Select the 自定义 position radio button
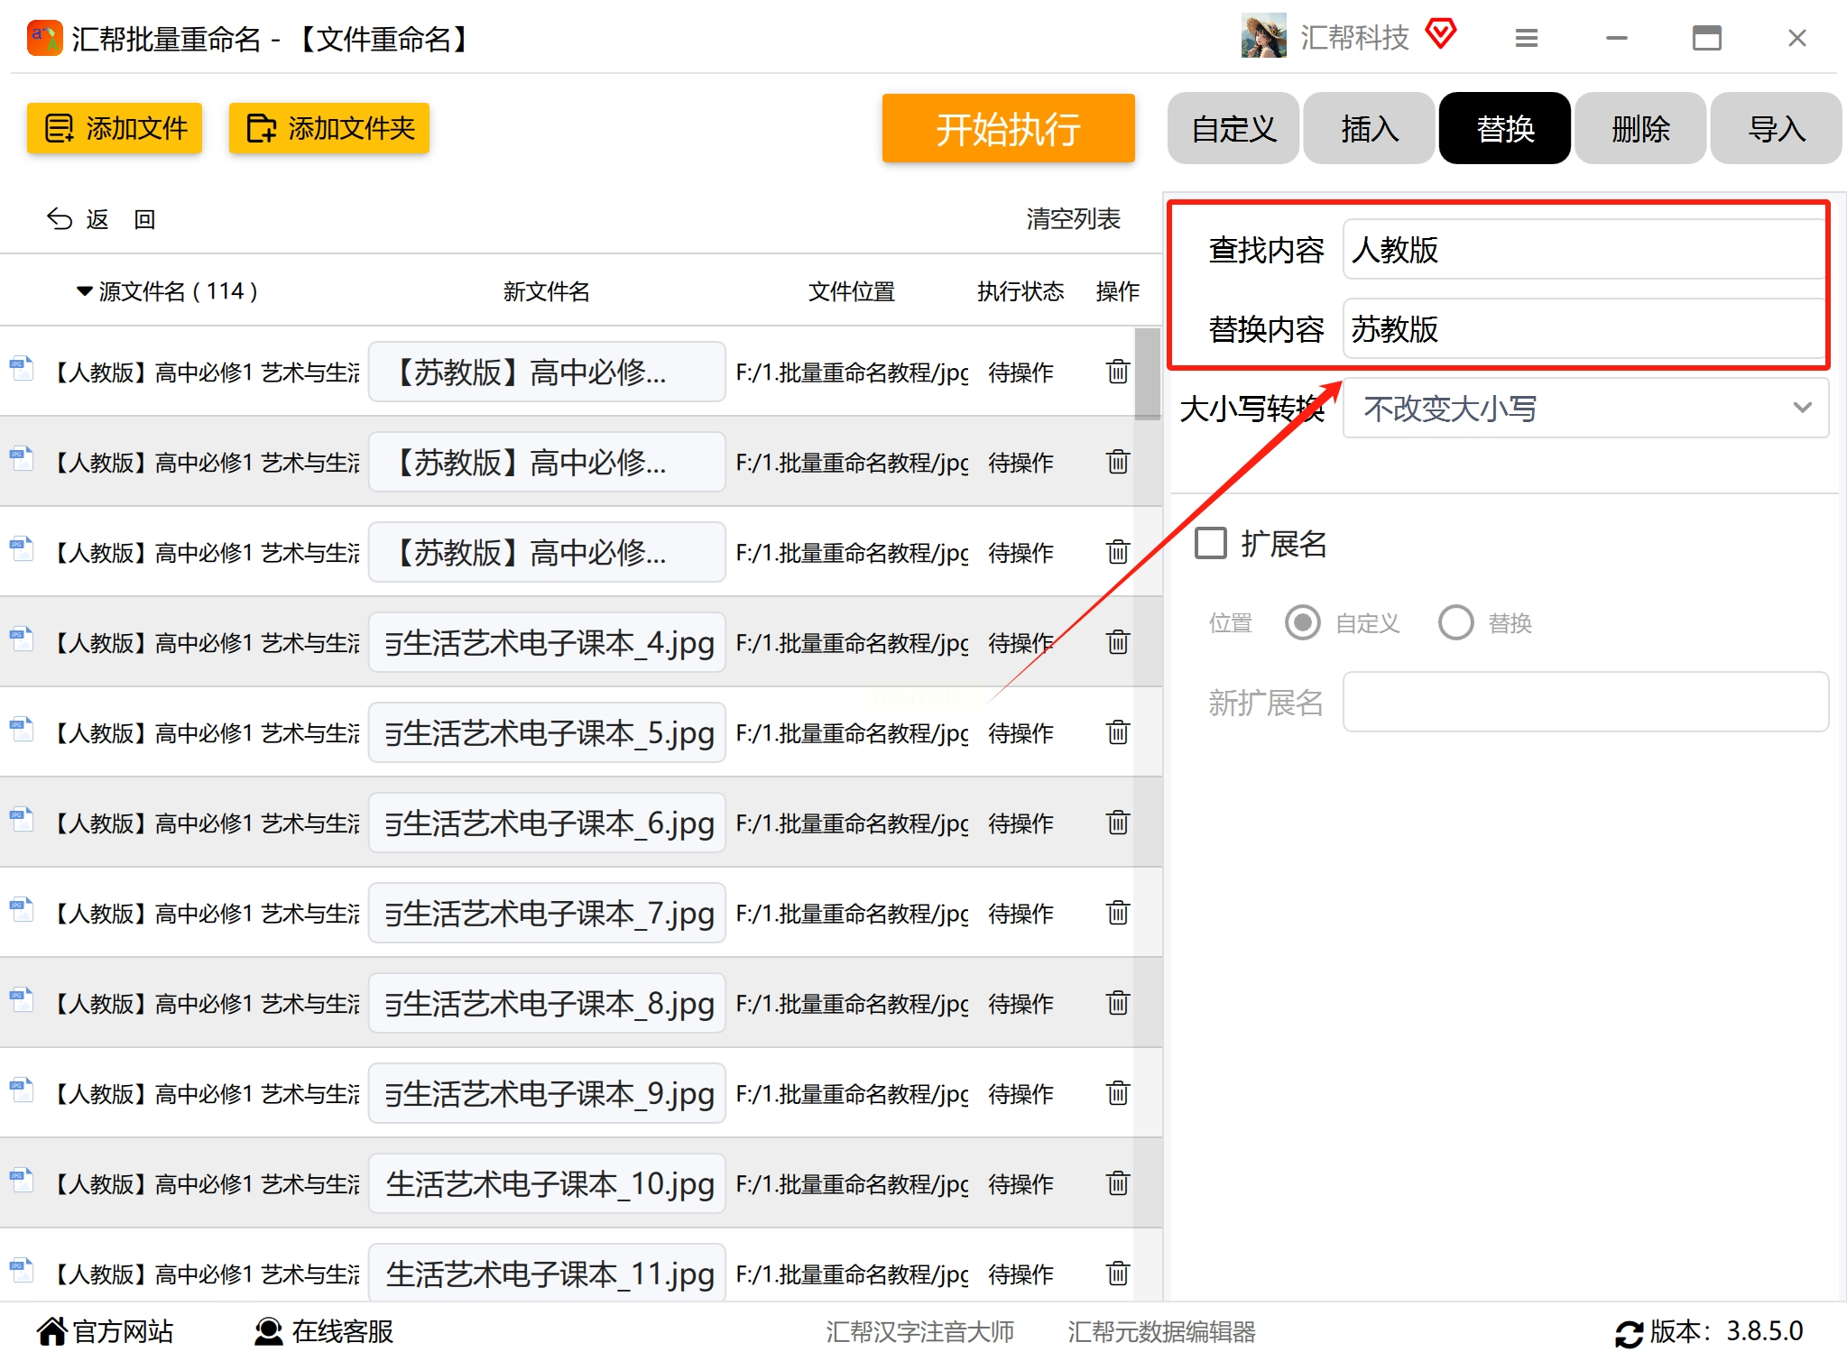Image resolution: width=1847 pixels, height=1361 pixels. pyautogui.click(x=1302, y=622)
